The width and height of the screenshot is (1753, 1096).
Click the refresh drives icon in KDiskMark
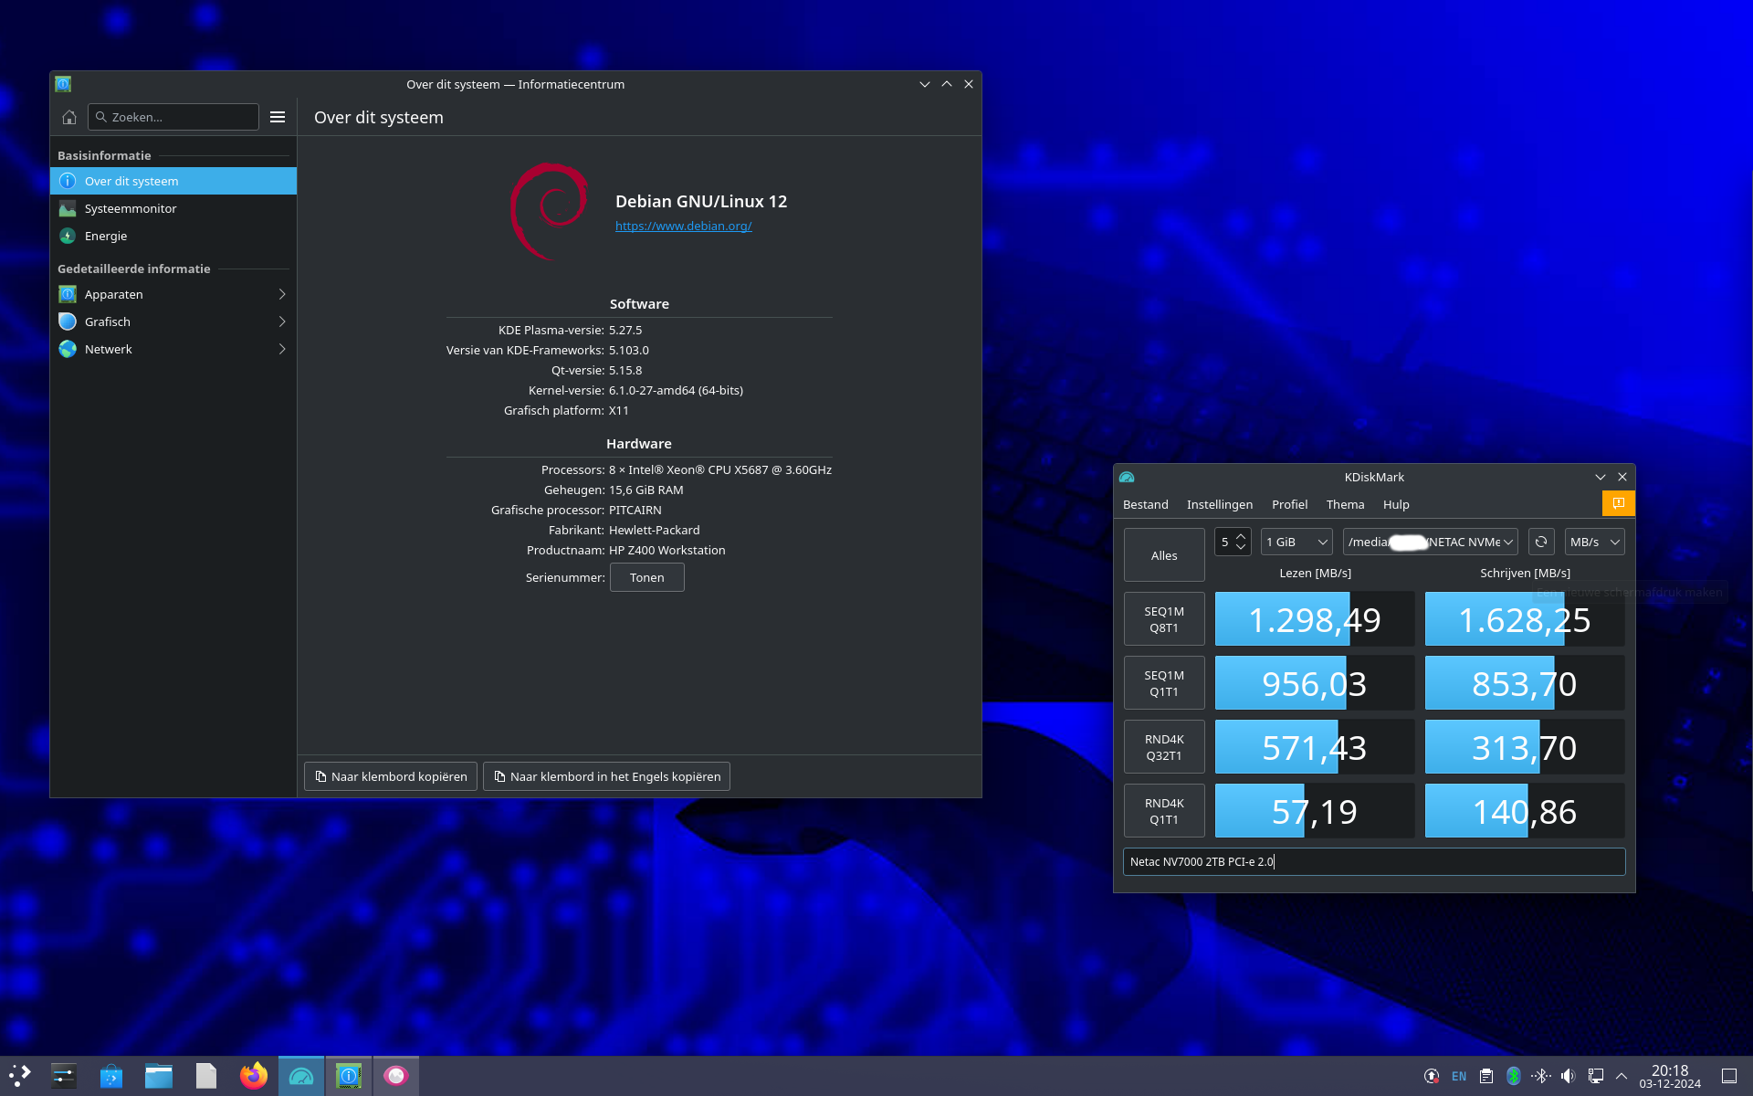point(1541,542)
